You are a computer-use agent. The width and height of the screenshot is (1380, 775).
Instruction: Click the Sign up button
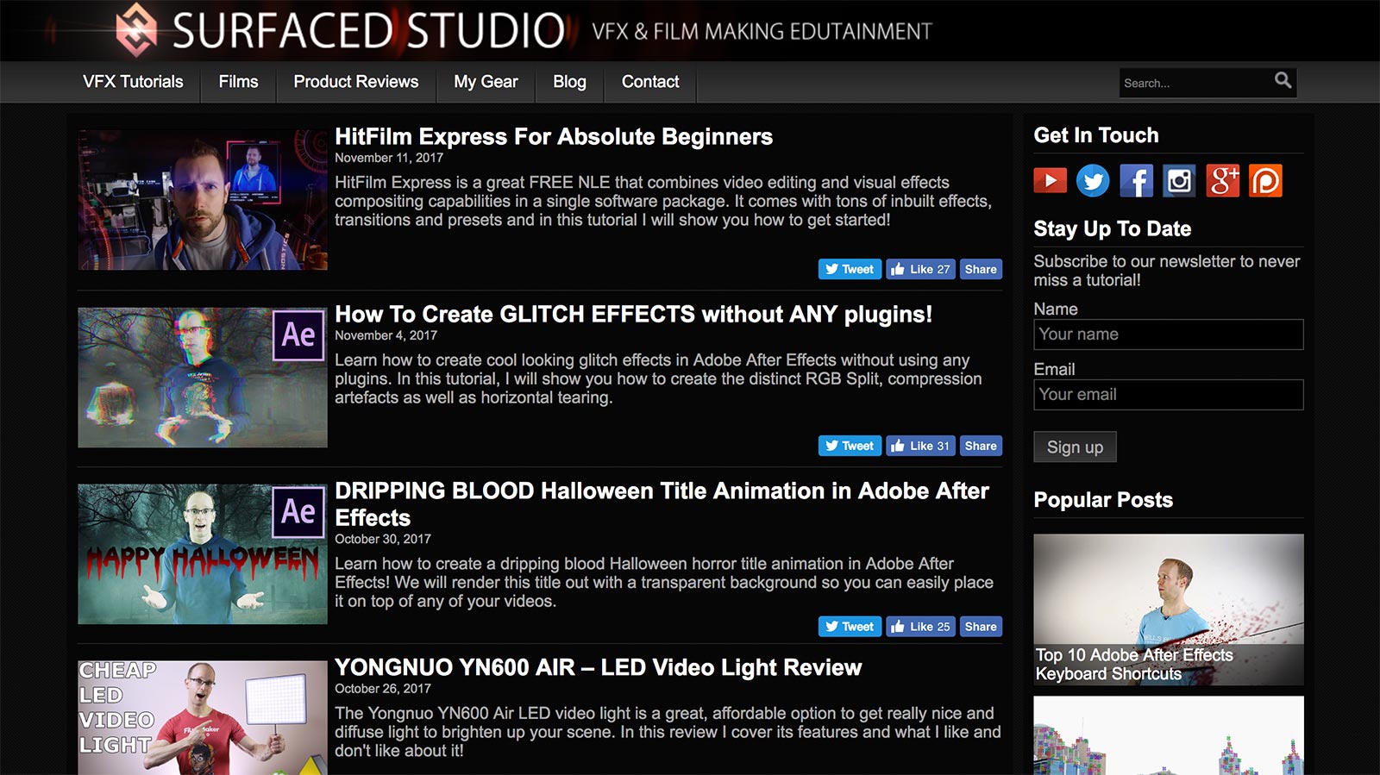point(1075,447)
